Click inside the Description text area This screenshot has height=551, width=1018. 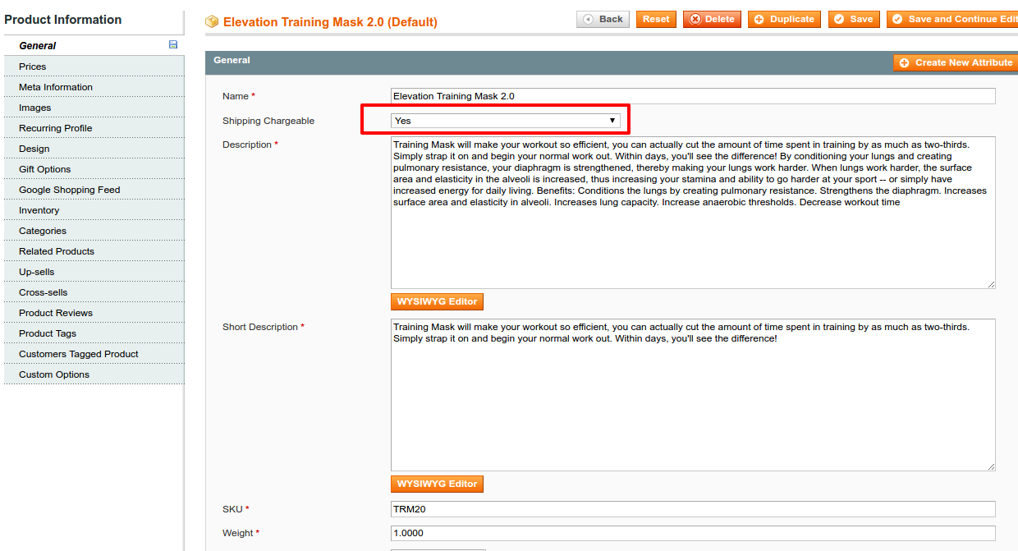pos(693,213)
